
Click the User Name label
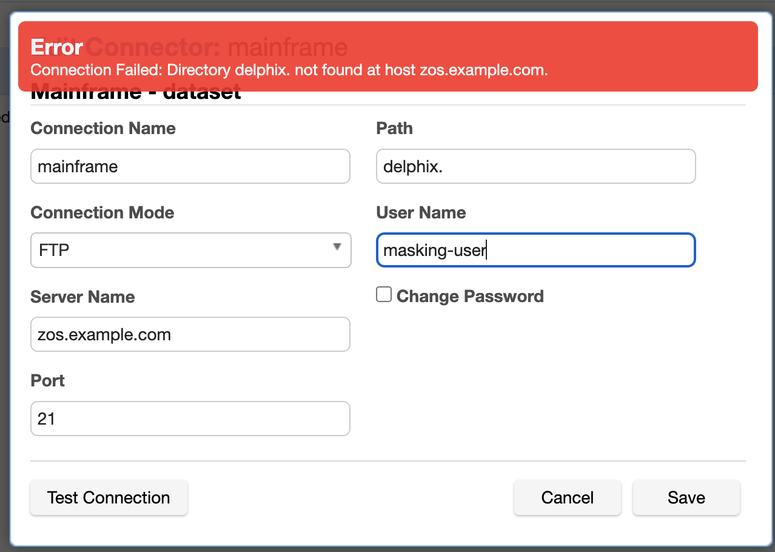421,213
